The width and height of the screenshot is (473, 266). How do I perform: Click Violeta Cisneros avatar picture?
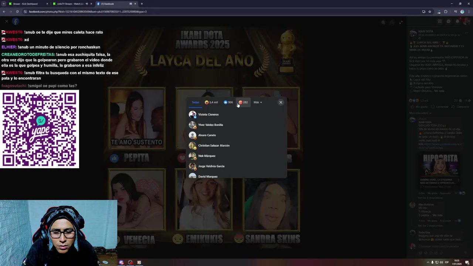coord(193,115)
